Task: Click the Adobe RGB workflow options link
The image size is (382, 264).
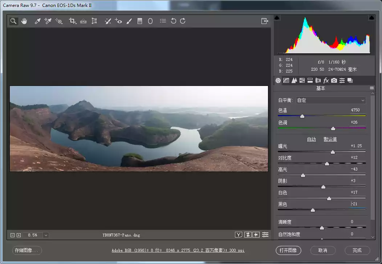Action: click(x=178, y=250)
